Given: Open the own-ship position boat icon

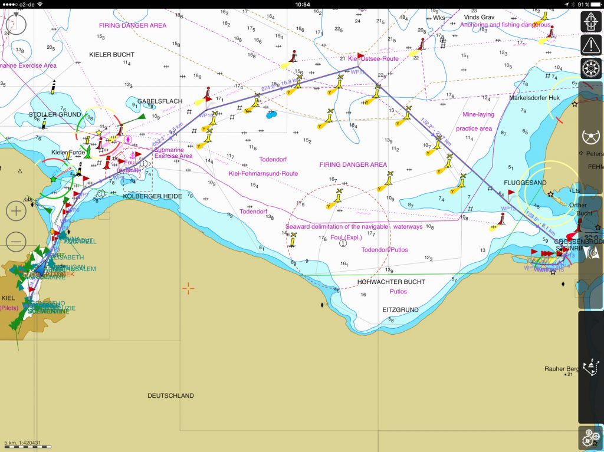Looking at the screenshot, I should coord(590,22).
